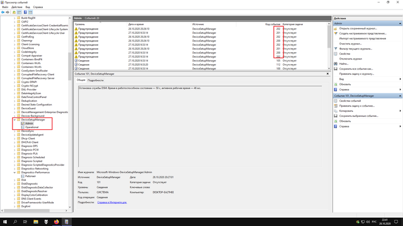The image size is (403, 226).
Task: Select the first warning event with code 202
Action: pos(201,29)
